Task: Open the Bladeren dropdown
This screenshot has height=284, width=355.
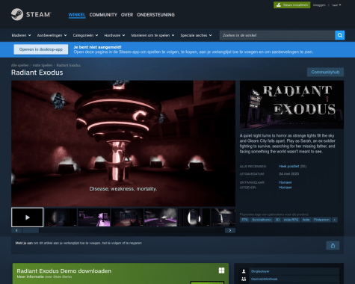Action: 21,35
